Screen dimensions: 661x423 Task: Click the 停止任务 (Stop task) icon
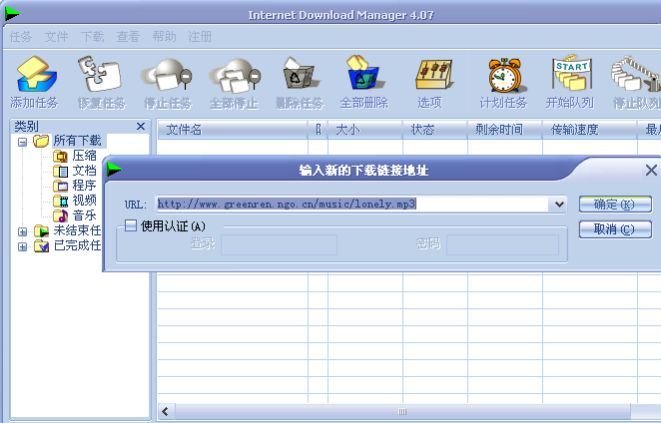(x=167, y=75)
